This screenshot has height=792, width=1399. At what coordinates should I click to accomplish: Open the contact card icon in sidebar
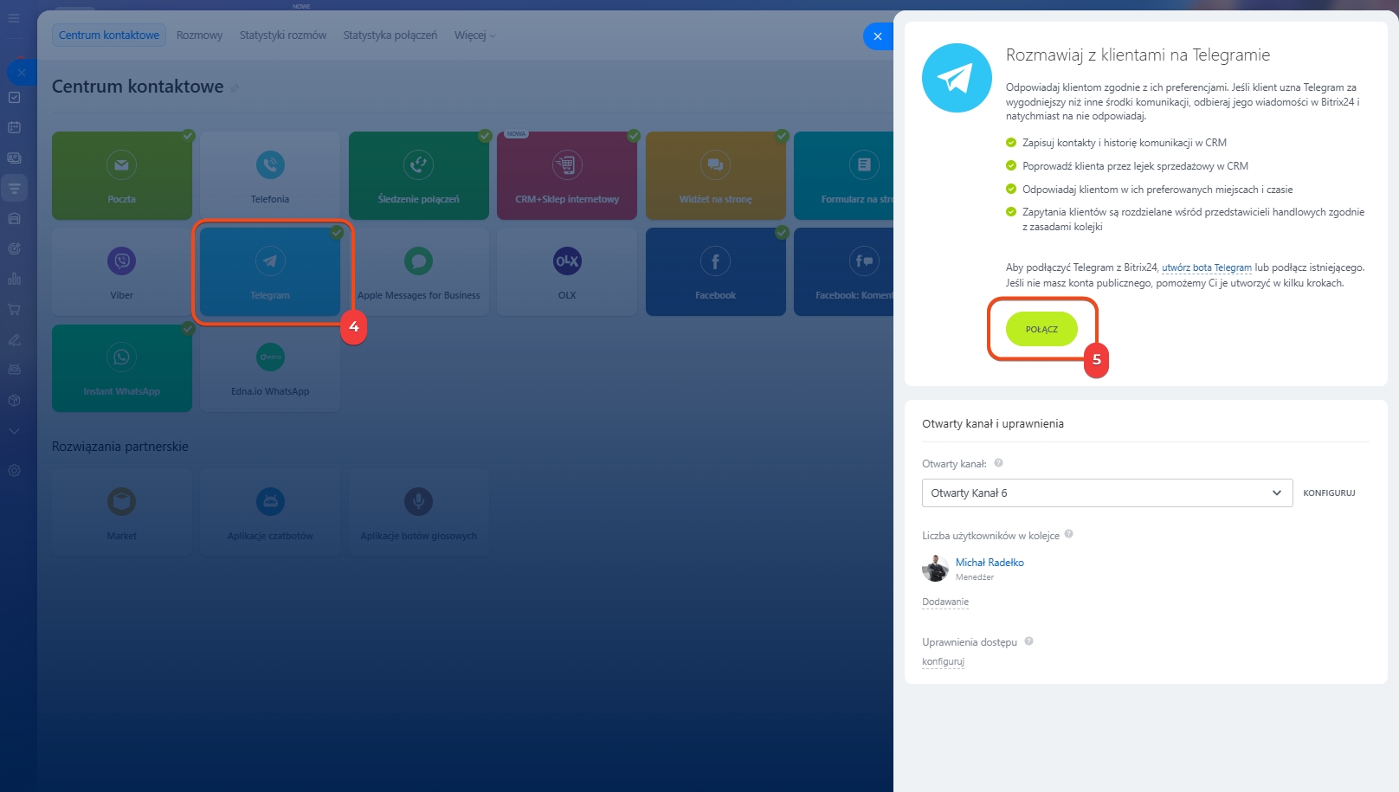[x=14, y=158]
